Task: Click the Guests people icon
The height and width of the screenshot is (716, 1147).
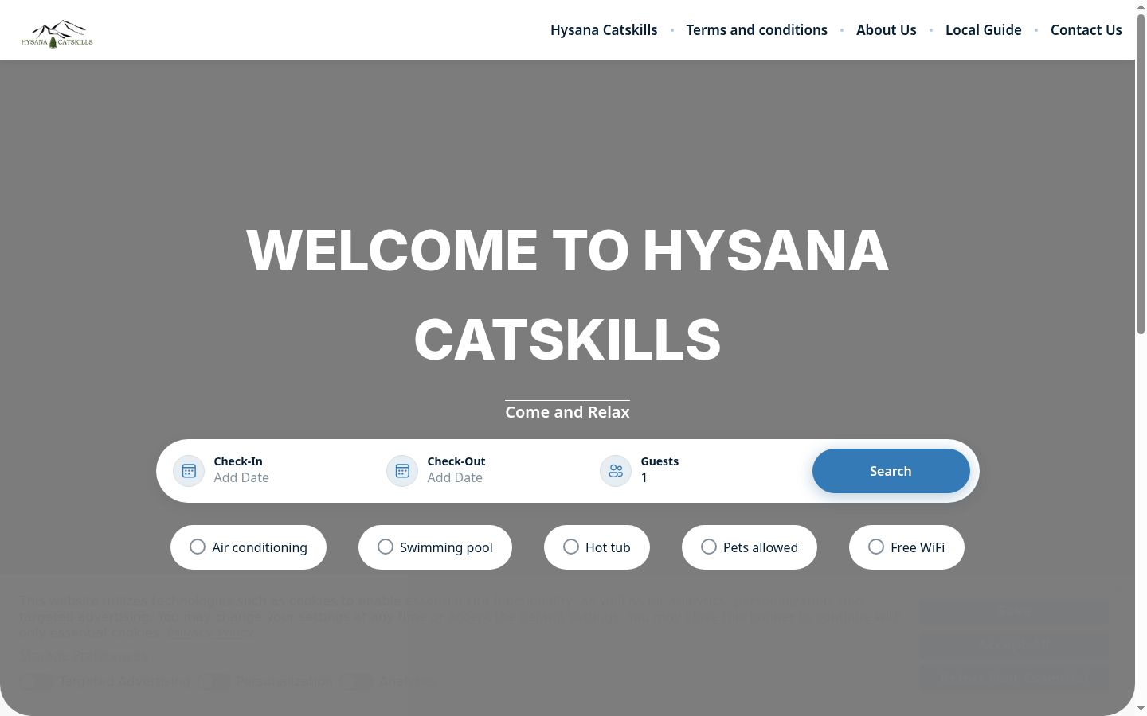Action: pyautogui.click(x=616, y=471)
